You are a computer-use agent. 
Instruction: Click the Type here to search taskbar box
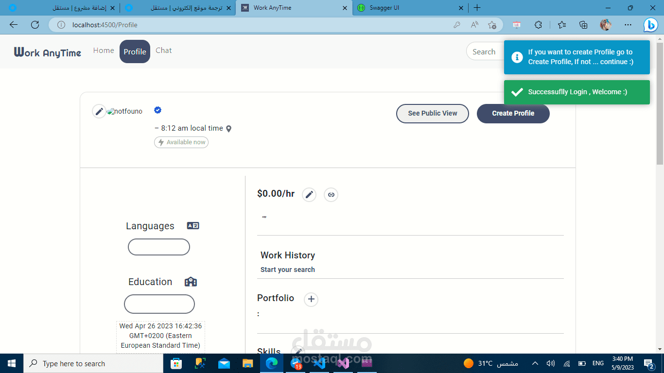(93, 363)
